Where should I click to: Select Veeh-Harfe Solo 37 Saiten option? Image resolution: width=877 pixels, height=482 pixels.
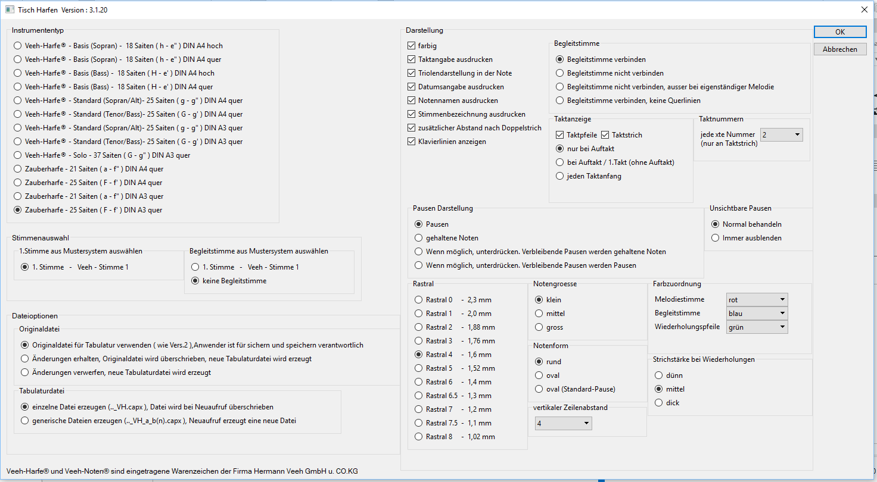tap(18, 155)
